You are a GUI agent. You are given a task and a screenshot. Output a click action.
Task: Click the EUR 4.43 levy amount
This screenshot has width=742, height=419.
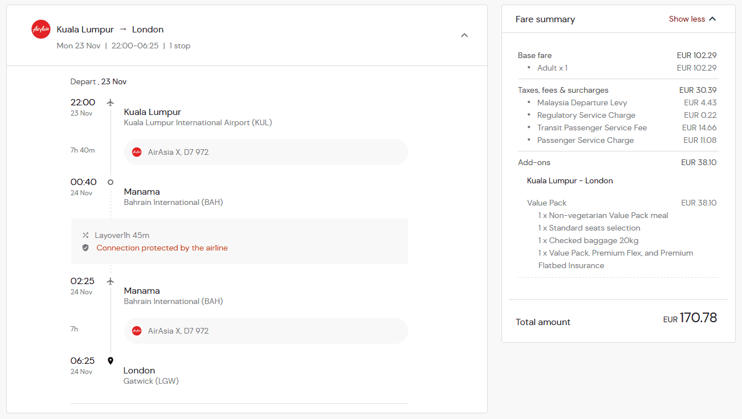[700, 102]
